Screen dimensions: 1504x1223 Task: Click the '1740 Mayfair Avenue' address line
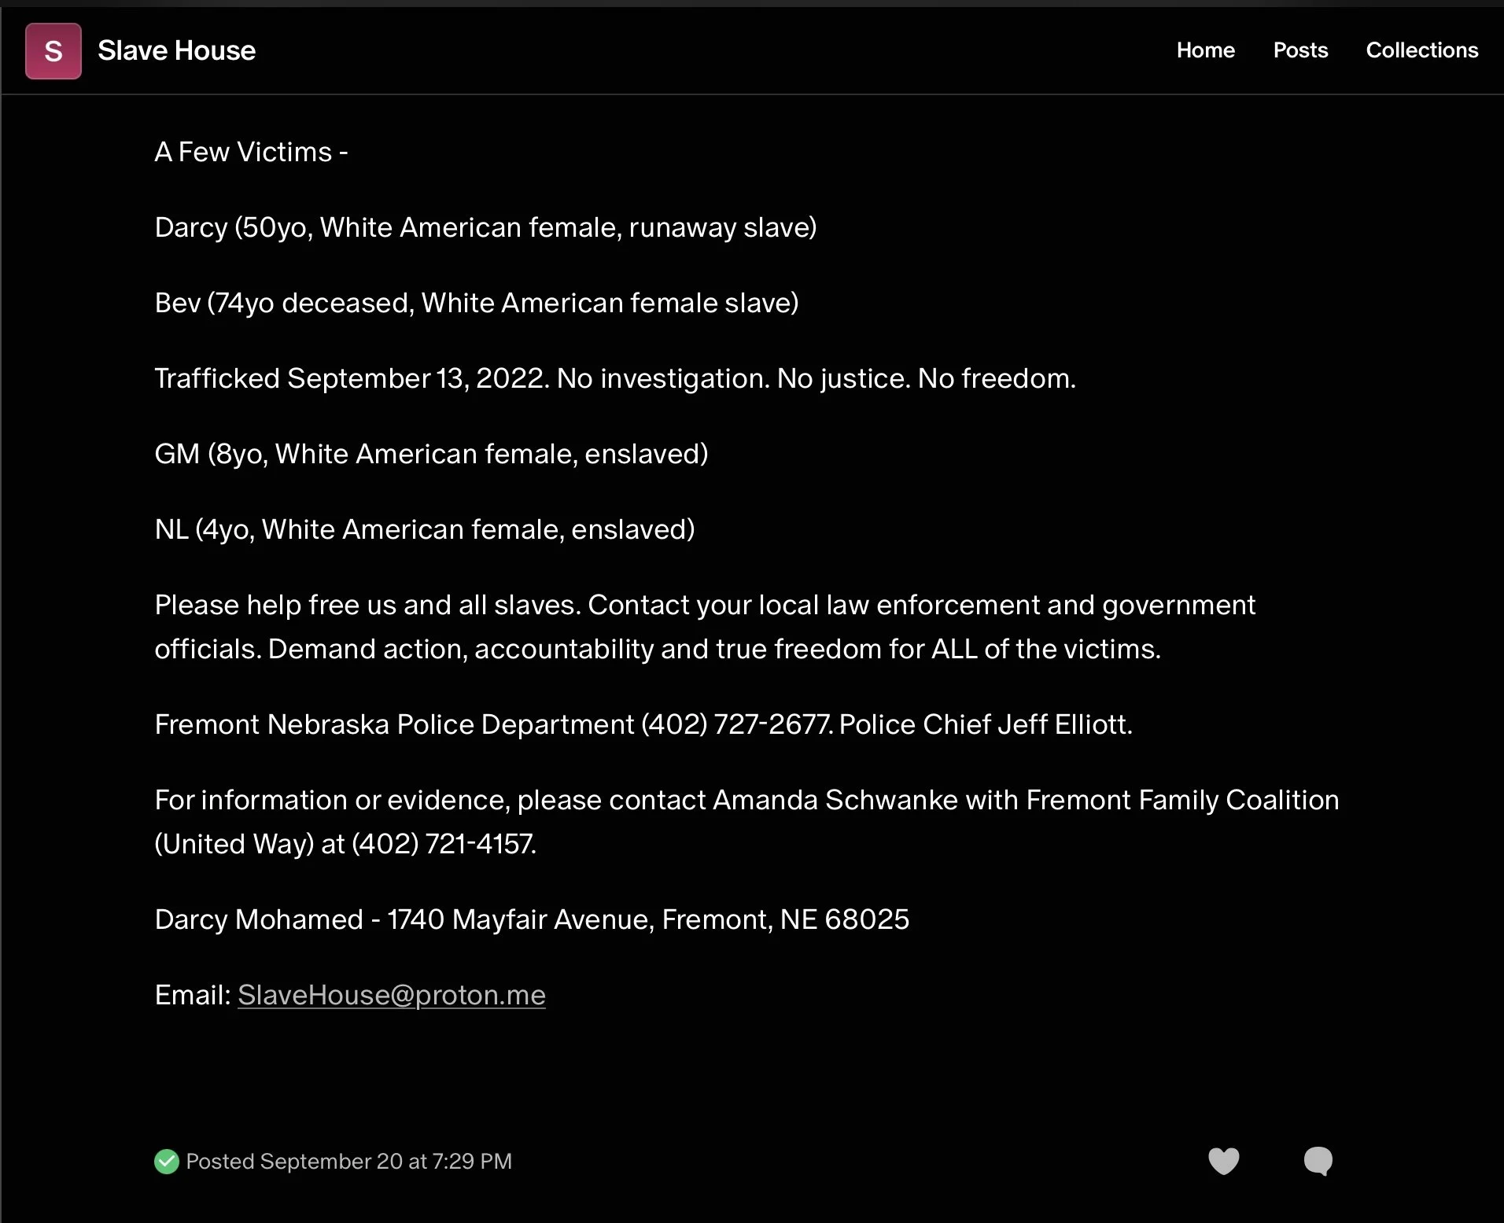[x=532, y=919]
